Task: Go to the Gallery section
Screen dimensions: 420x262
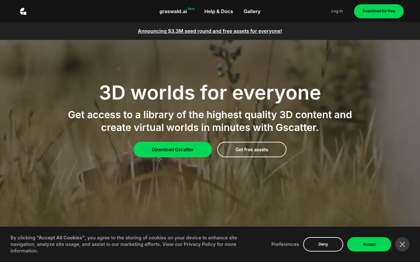Action: [x=252, y=11]
